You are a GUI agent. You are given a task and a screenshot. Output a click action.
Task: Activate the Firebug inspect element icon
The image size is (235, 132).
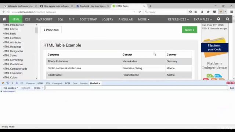(8, 83)
